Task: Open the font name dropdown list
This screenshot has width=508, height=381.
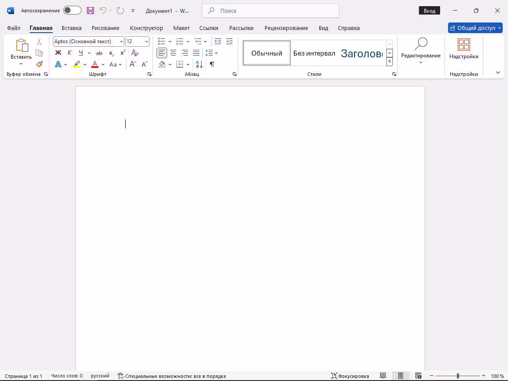Action: coord(121,41)
